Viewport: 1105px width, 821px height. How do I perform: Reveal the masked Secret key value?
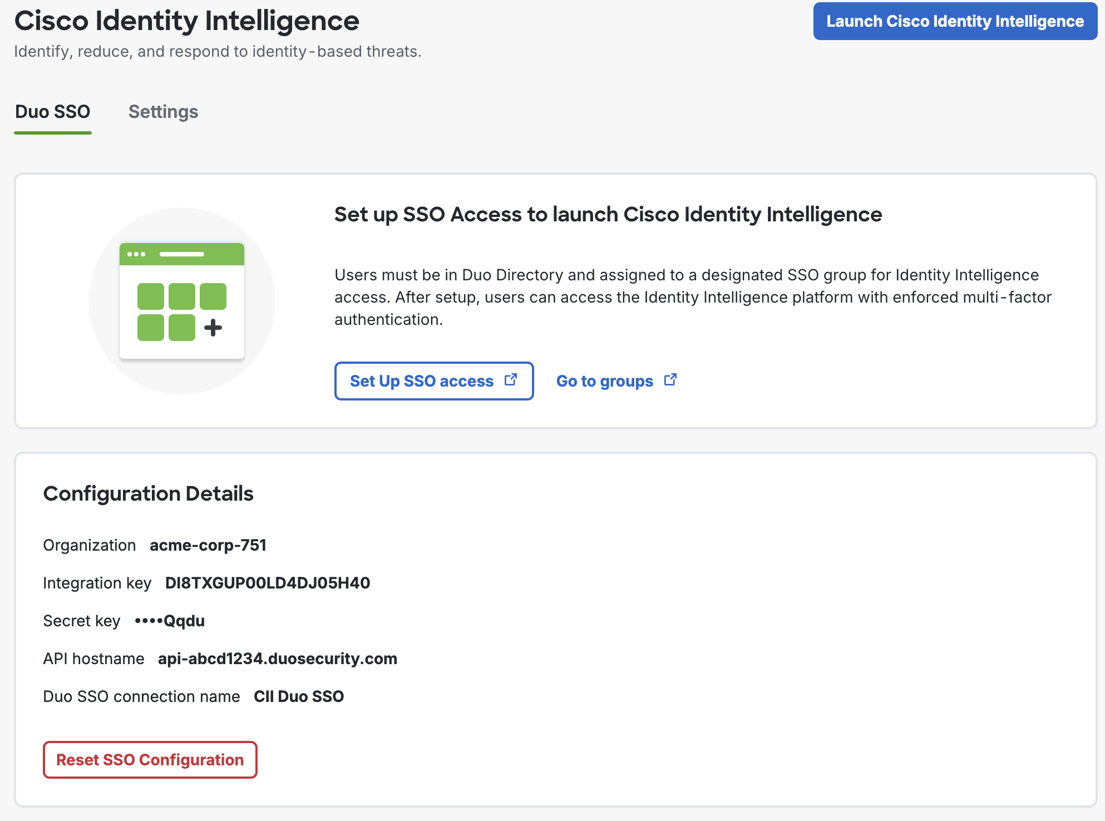[170, 620]
